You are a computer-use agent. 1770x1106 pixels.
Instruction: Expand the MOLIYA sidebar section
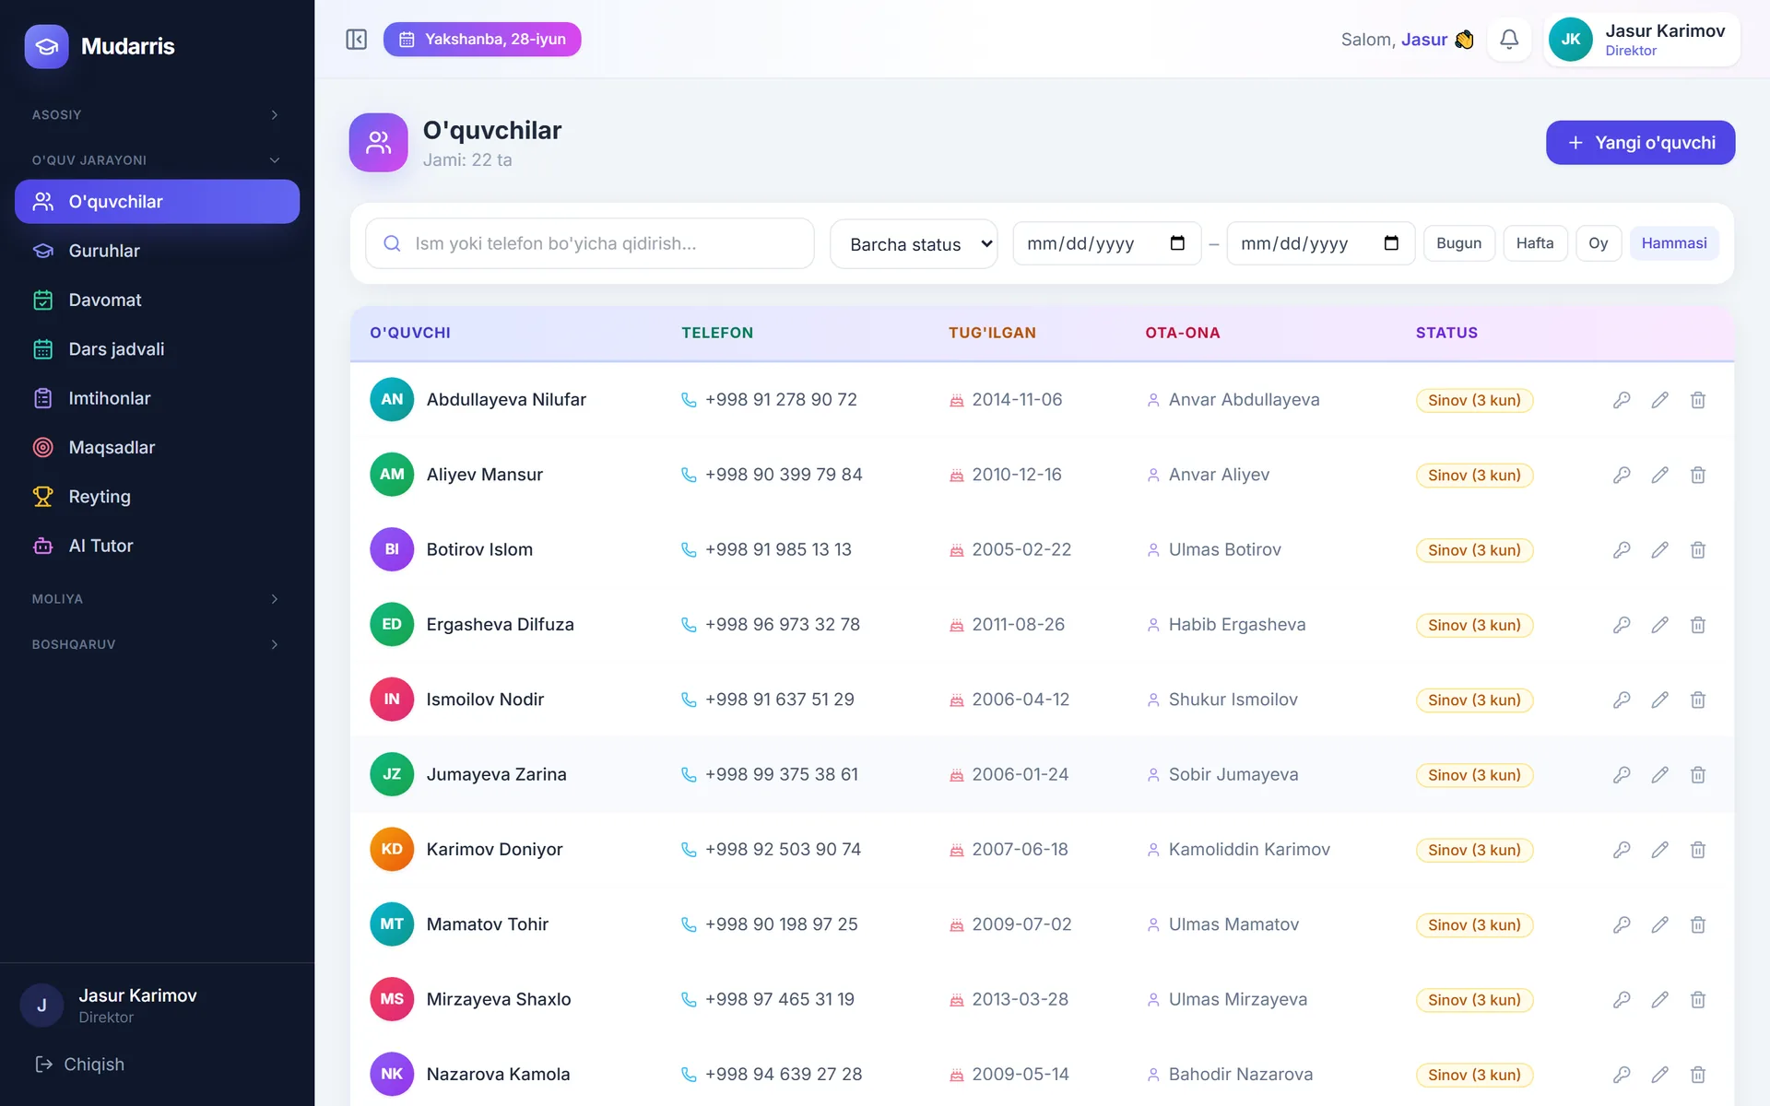[155, 599]
